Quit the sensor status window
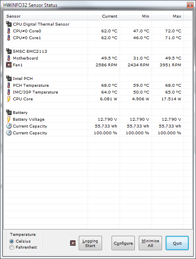196x259 pixels. 177,243
